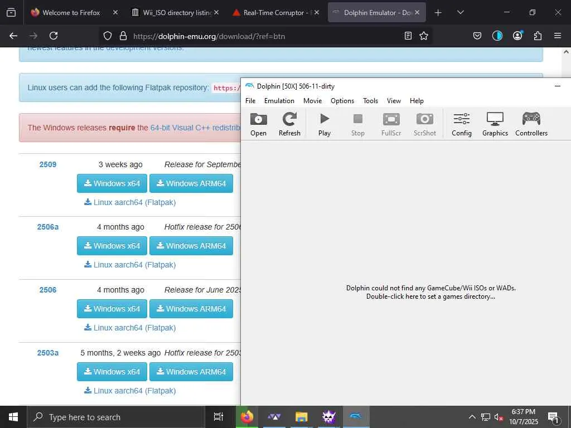Show hidden system tray icons chevron

(x=472, y=417)
